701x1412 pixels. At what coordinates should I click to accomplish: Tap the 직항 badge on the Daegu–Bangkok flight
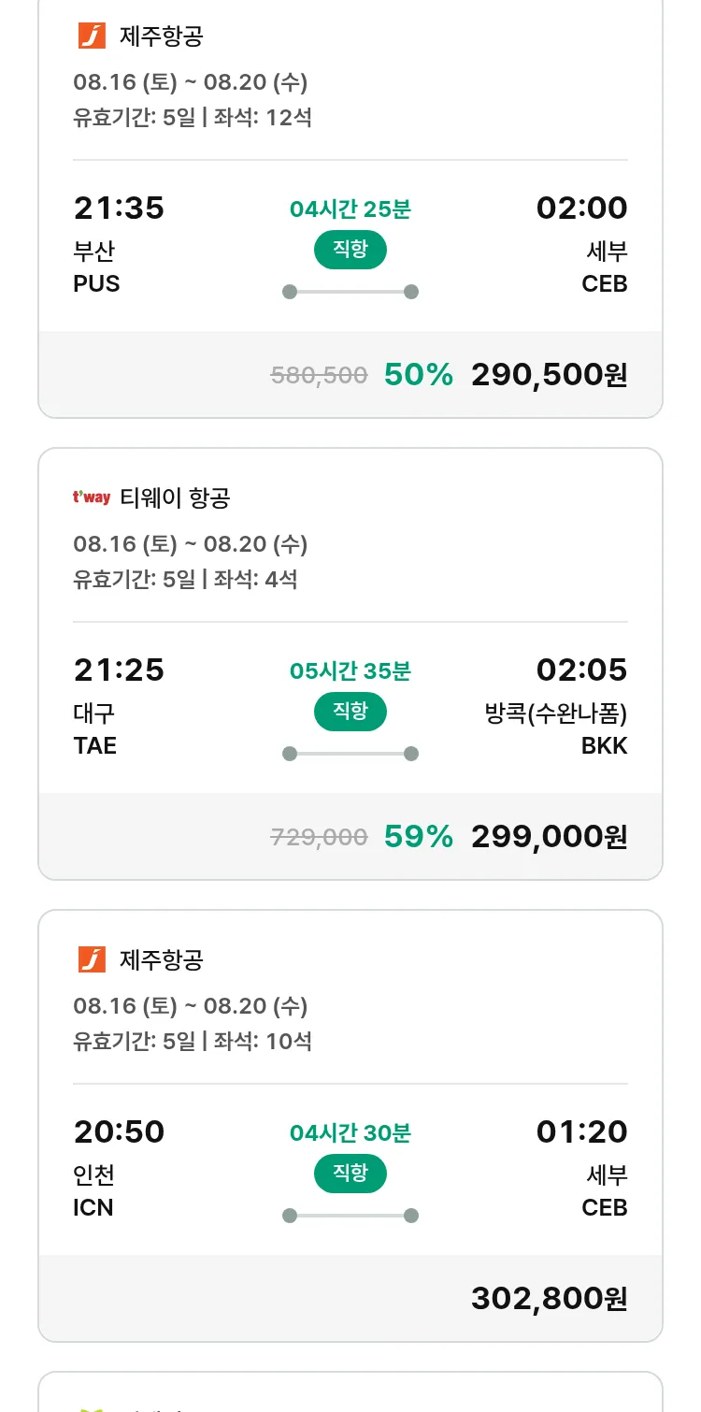(x=350, y=712)
